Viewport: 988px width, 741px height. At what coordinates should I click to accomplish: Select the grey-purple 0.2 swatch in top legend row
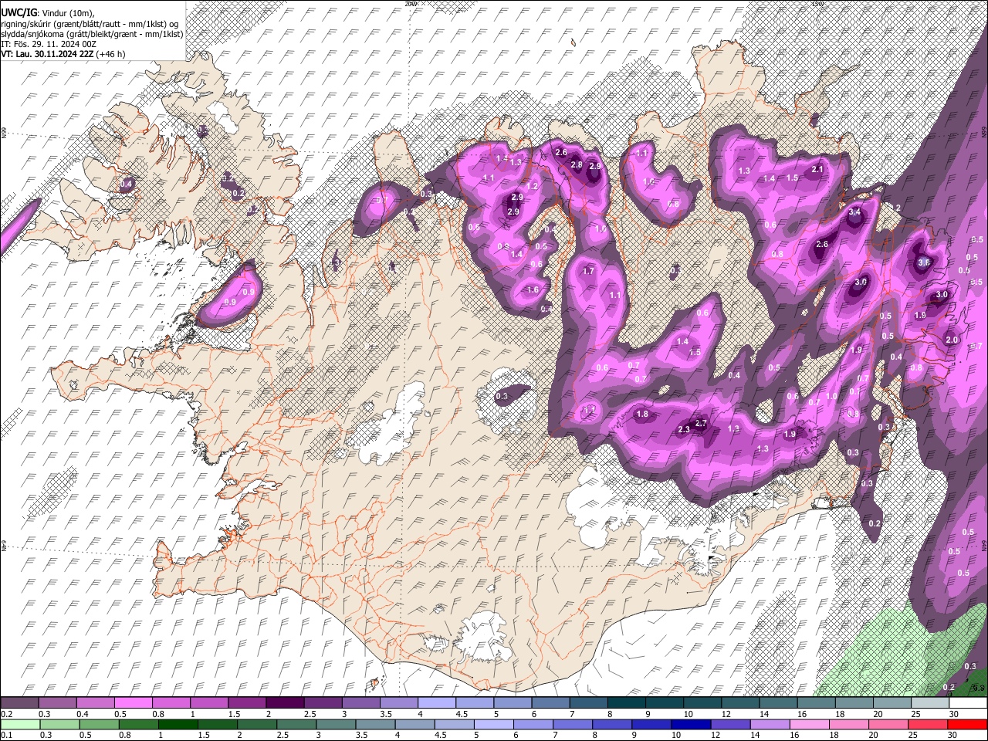[19, 703]
